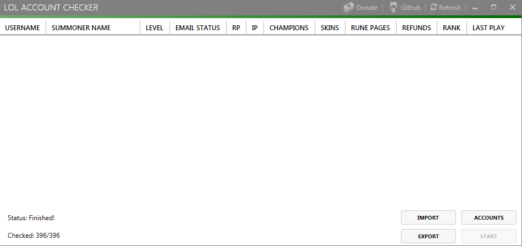
Task: Click the Donate text link
Action: (367, 8)
